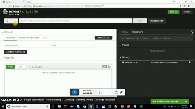Viewport: 195px width, 109px height.
Task: Open File Explorer from the taskbar
Action: coord(59,106)
